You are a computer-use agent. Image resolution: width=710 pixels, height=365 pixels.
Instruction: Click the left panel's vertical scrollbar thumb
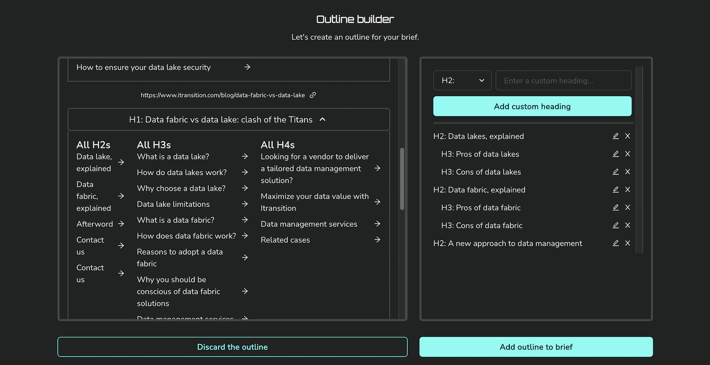[x=402, y=179]
